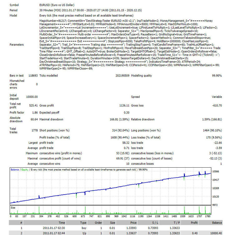Click profit factor value 1.86

35,112
